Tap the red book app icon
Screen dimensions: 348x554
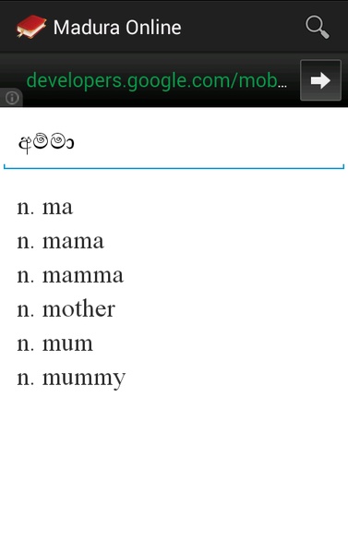click(x=31, y=27)
